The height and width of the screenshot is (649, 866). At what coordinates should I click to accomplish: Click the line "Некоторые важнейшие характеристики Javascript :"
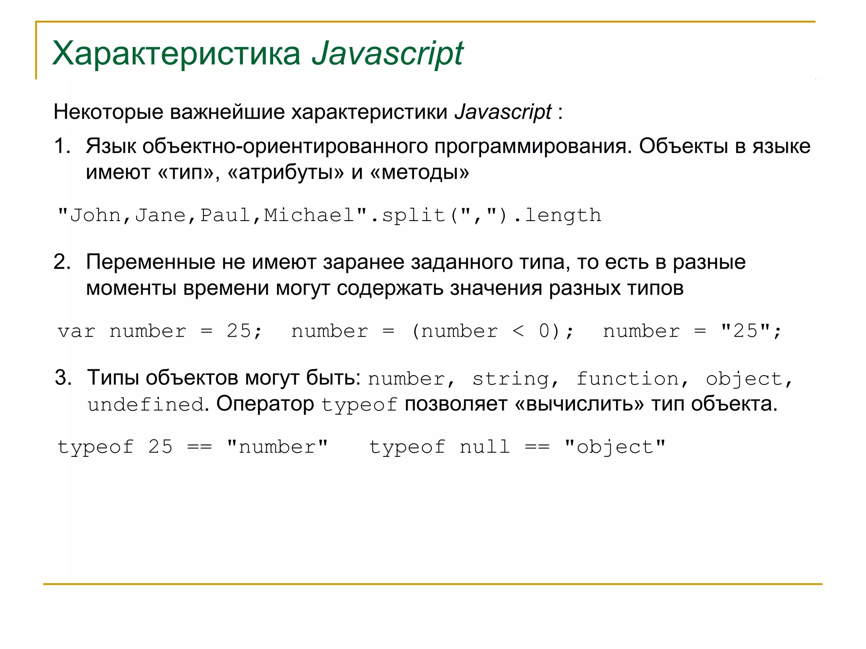click(x=308, y=112)
